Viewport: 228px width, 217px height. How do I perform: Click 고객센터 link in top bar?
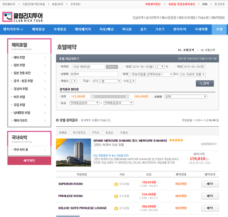click(x=75, y=4)
